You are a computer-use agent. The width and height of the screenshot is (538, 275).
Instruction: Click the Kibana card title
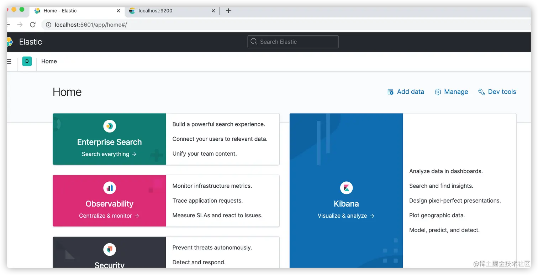coord(346,204)
